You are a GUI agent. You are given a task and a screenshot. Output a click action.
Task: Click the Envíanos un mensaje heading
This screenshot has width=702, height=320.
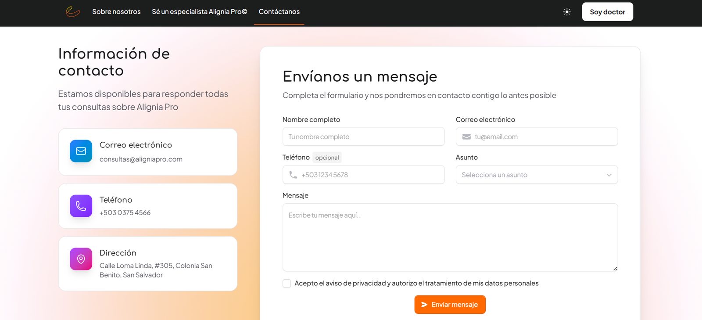[360, 76]
